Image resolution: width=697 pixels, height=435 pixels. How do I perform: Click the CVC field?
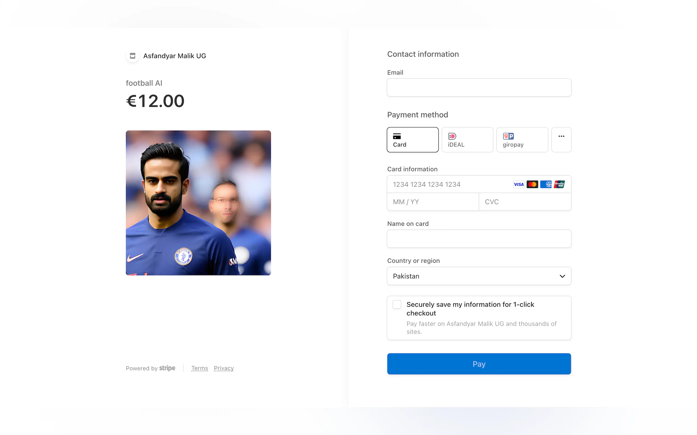coord(524,202)
